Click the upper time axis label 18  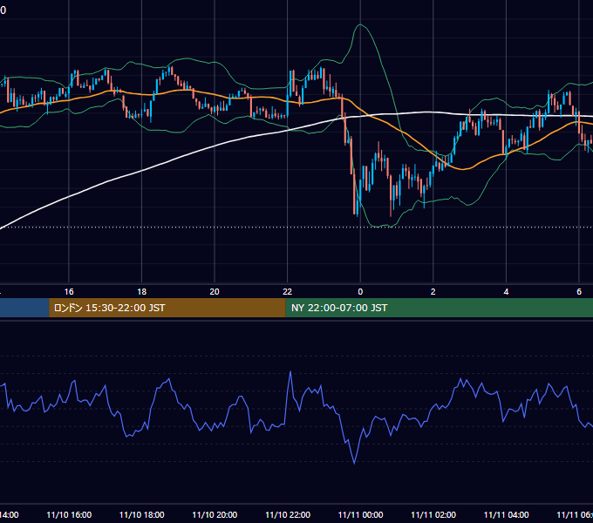coord(141,292)
